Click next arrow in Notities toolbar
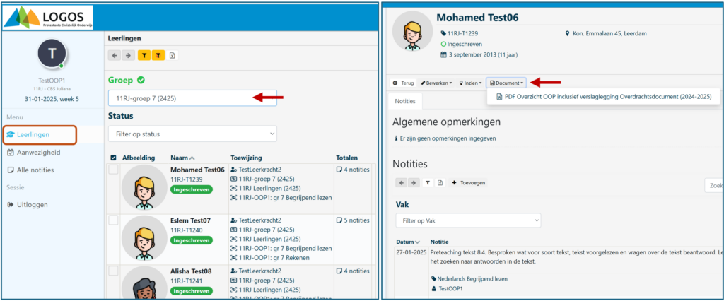The image size is (724, 301). [x=414, y=183]
